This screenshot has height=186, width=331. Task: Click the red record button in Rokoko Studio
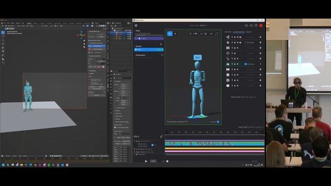[x=261, y=25]
